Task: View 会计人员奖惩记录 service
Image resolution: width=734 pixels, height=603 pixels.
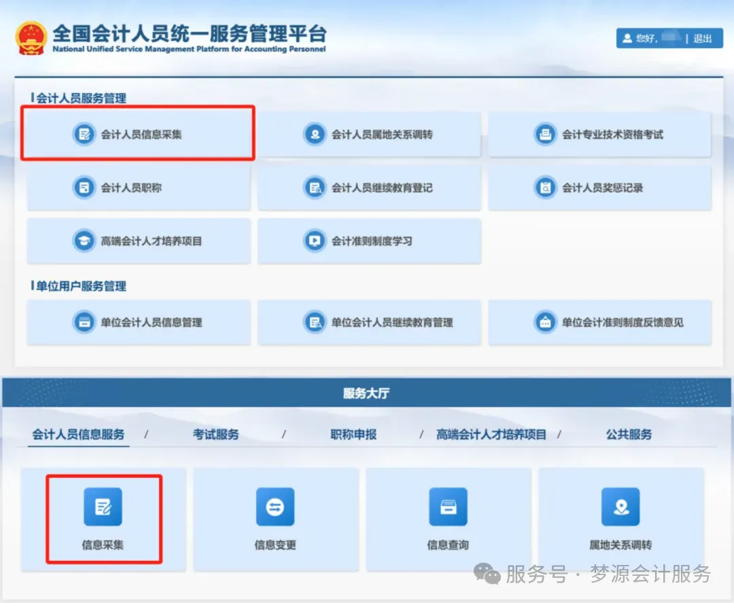Action: point(600,188)
